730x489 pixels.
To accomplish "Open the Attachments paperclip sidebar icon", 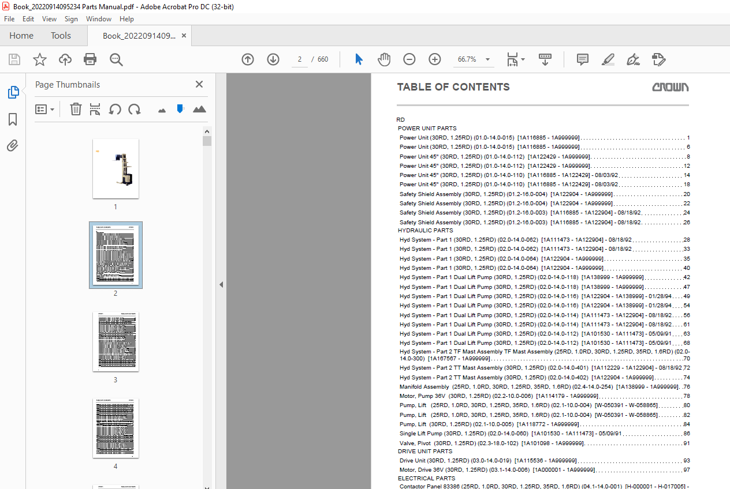I will tap(13, 145).
